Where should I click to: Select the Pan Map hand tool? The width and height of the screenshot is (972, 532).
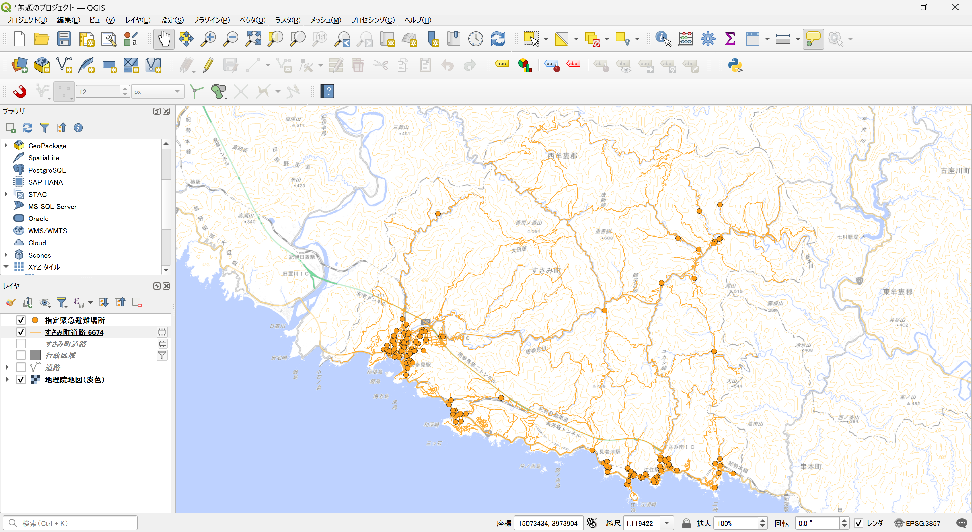(x=164, y=39)
